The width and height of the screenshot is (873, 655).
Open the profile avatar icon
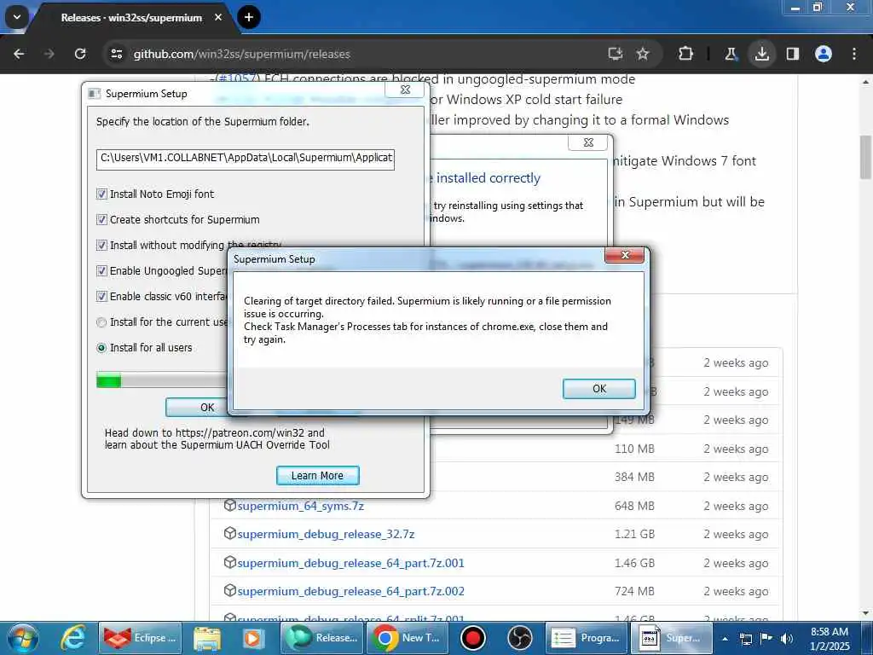pyautogui.click(x=824, y=54)
